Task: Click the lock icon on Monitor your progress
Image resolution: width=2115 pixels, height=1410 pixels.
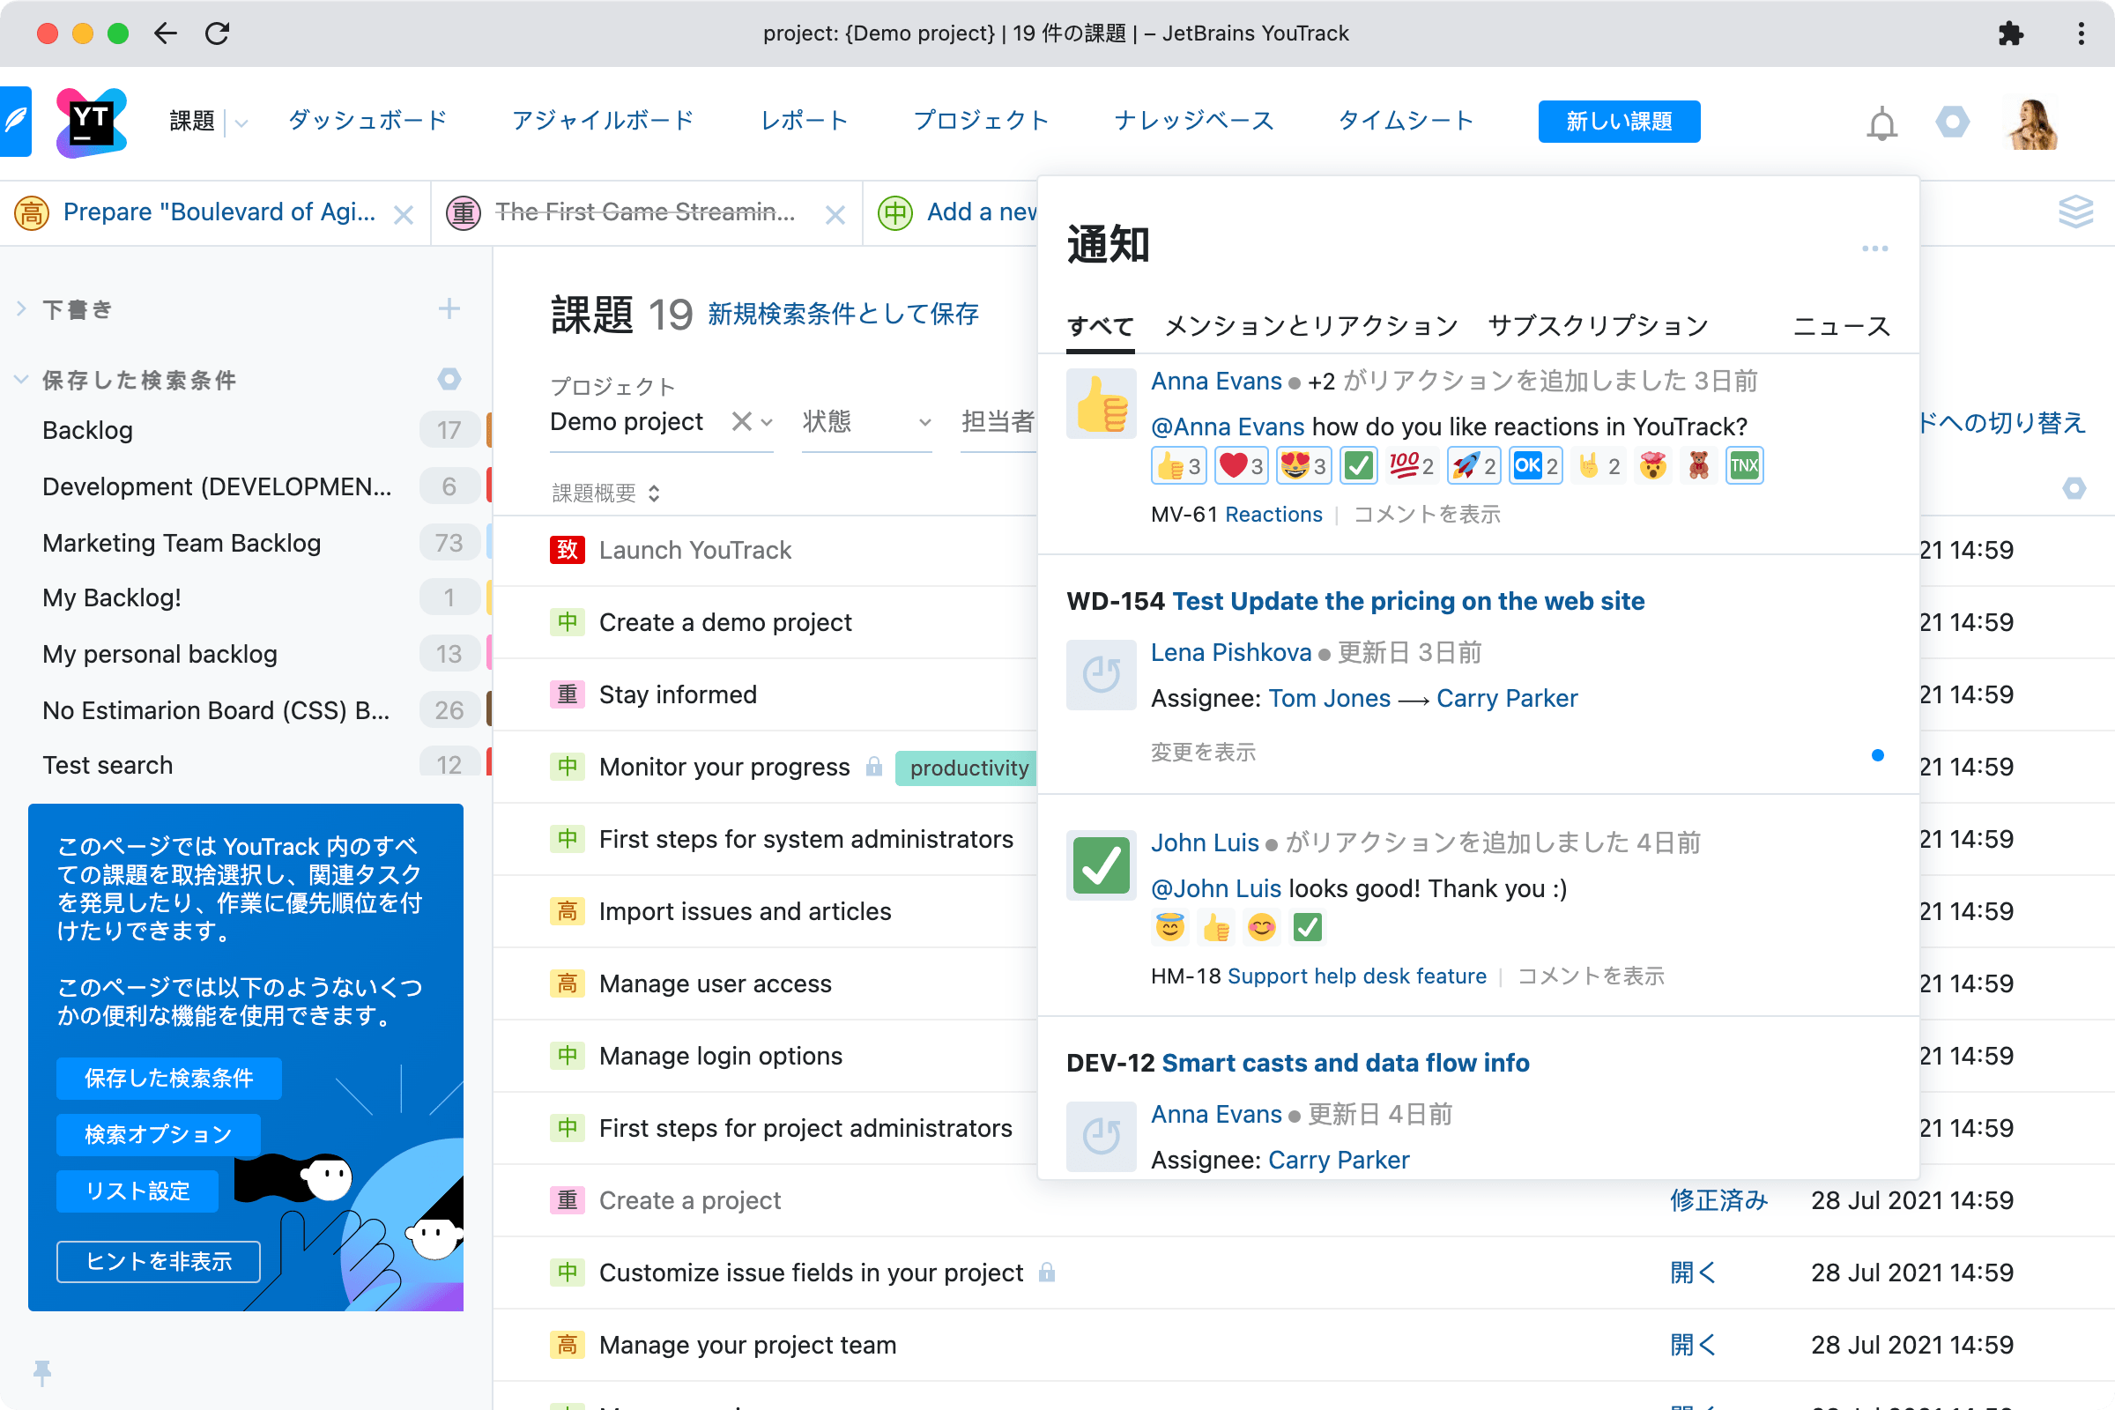Action: coord(874,766)
